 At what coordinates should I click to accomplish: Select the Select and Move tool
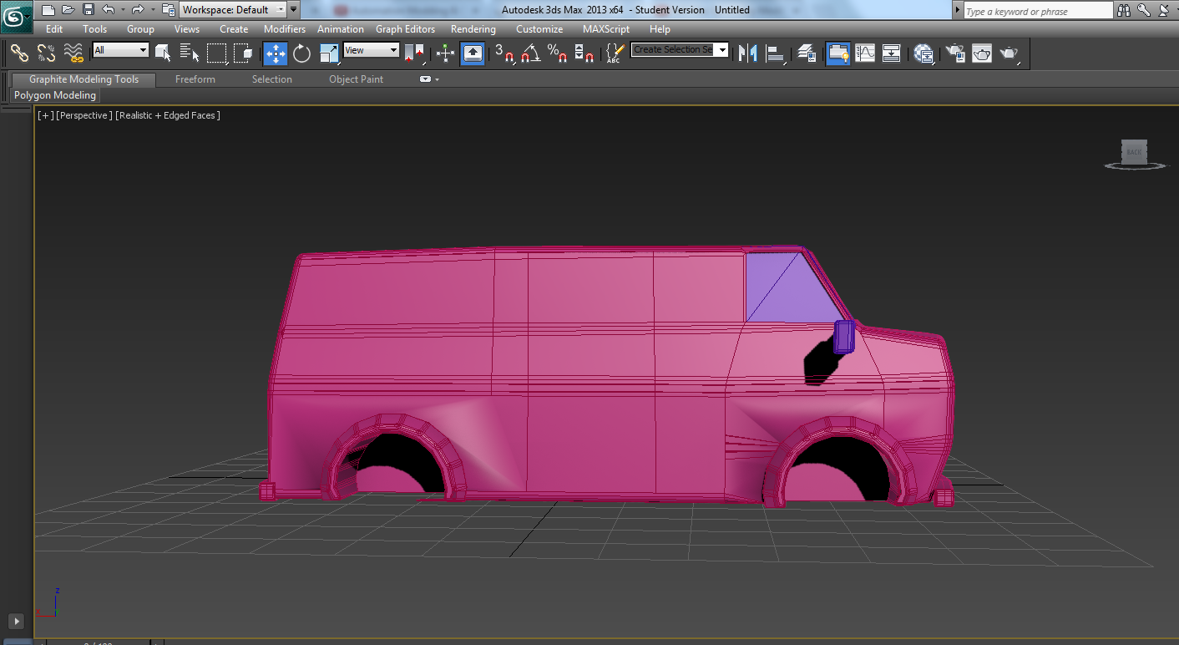pyautogui.click(x=276, y=53)
